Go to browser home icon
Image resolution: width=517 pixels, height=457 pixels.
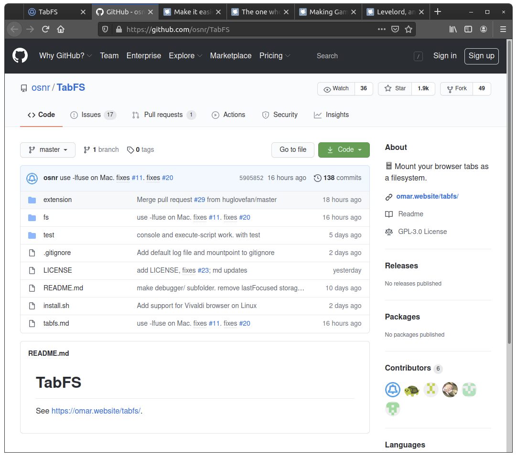(x=61, y=29)
